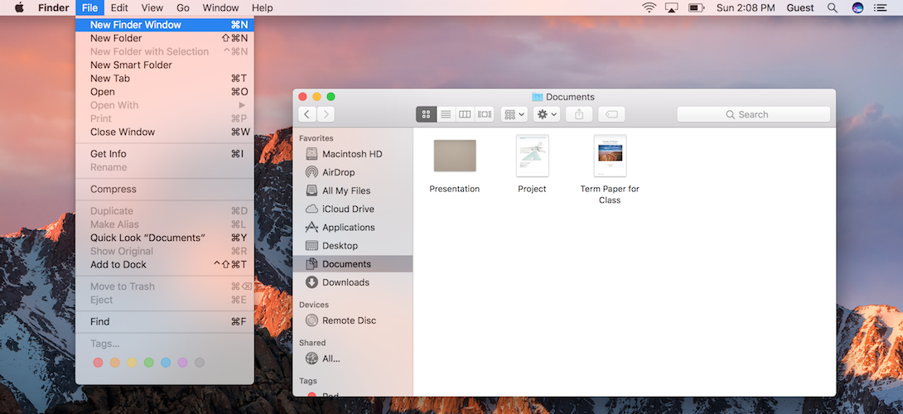Open All My Files in sidebar
Screen dimensions: 903x414
coord(352,190)
